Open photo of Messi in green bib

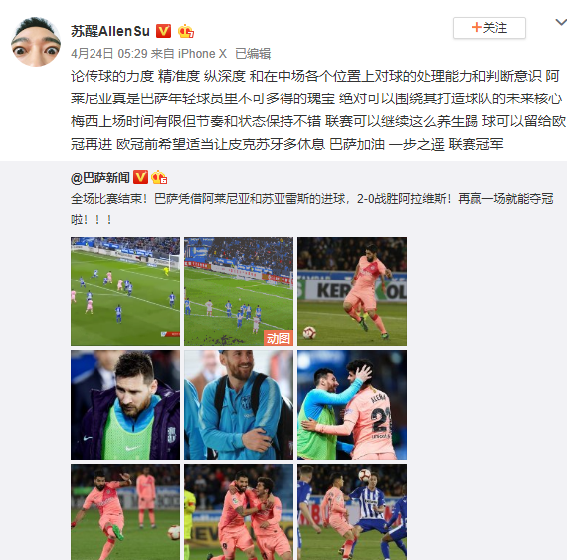click(125, 405)
